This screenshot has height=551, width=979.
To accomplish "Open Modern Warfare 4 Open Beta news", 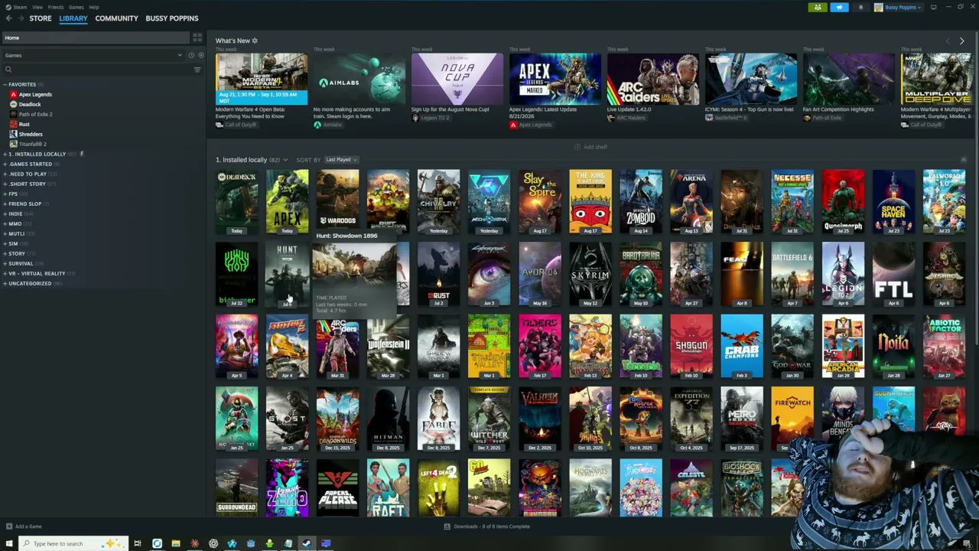I will click(262, 90).
